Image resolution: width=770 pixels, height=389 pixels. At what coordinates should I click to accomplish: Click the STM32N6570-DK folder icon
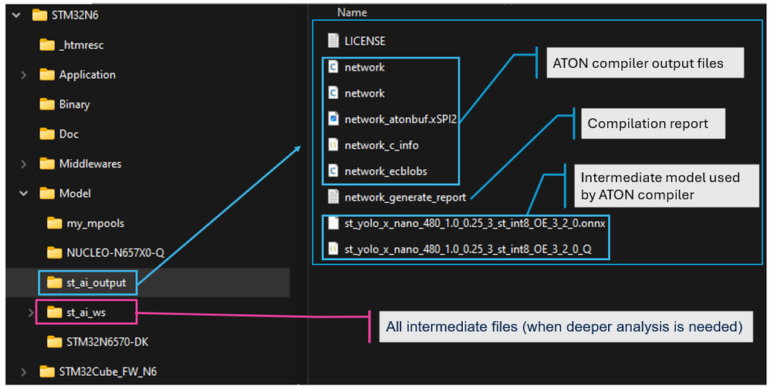(x=55, y=343)
